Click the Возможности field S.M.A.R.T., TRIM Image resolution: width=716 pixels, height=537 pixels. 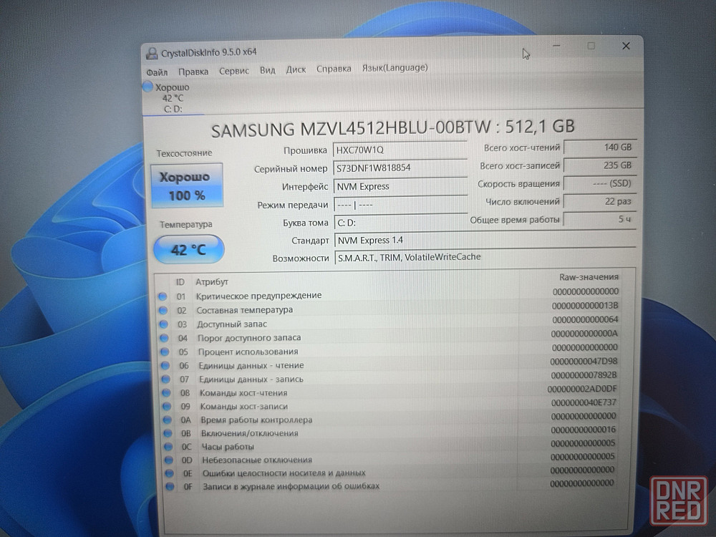tap(485, 257)
